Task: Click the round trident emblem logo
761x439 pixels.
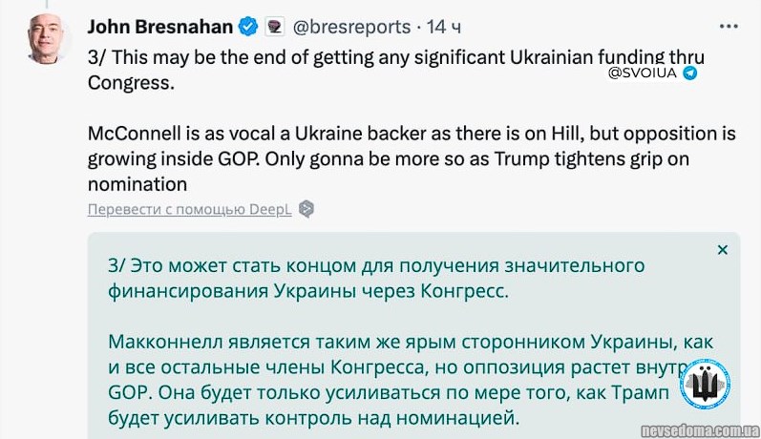Action: [x=708, y=387]
